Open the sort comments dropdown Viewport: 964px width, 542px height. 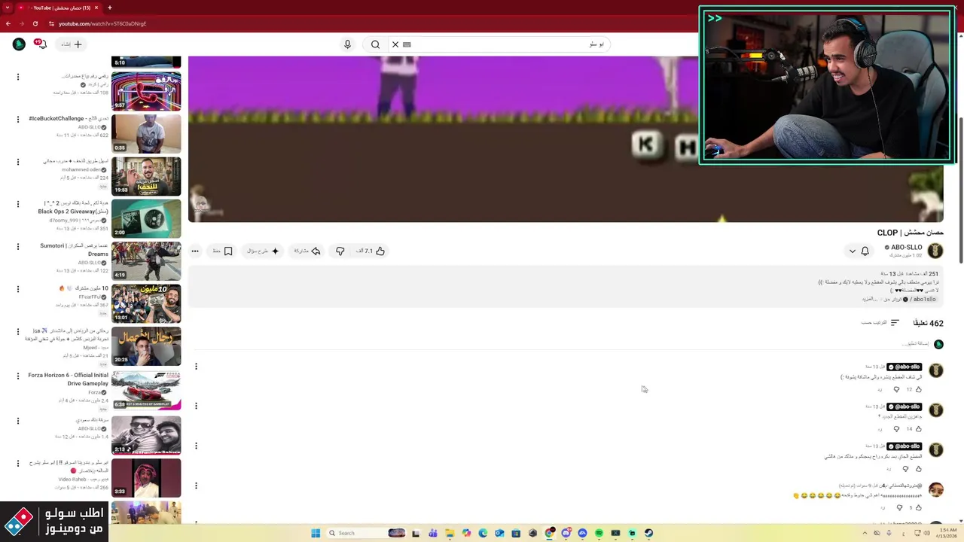pos(880,323)
